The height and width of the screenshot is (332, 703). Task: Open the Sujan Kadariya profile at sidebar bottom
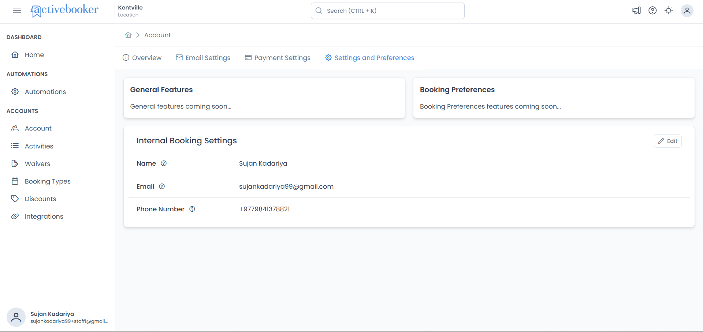57,317
